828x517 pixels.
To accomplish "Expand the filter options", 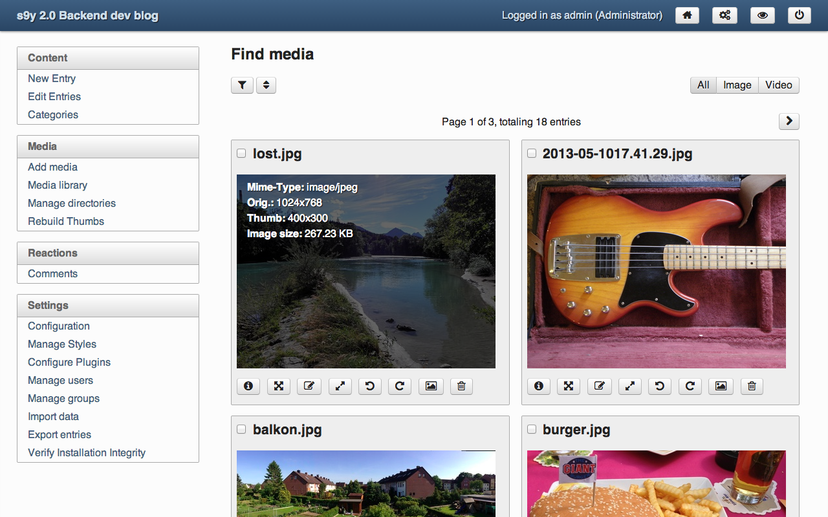I will pyautogui.click(x=242, y=85).
